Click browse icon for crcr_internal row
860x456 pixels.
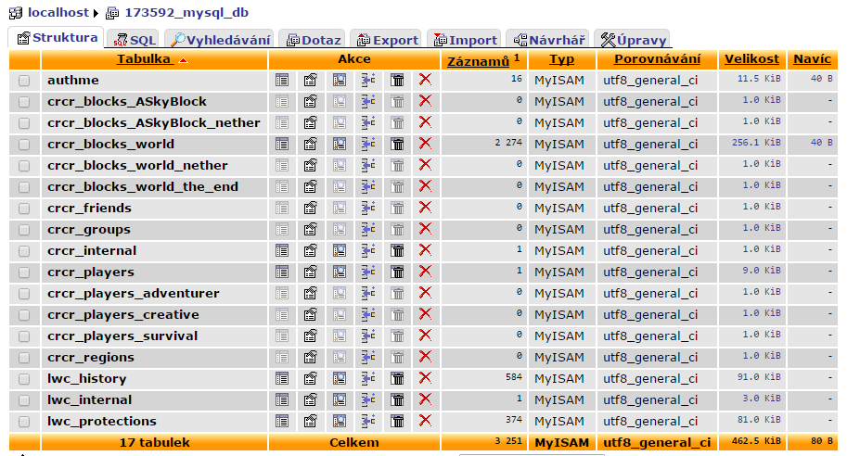(x=282, y=251)
